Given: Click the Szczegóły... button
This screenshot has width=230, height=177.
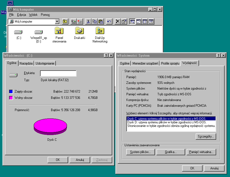Looking at the screenshot, I should pos(206,136).
